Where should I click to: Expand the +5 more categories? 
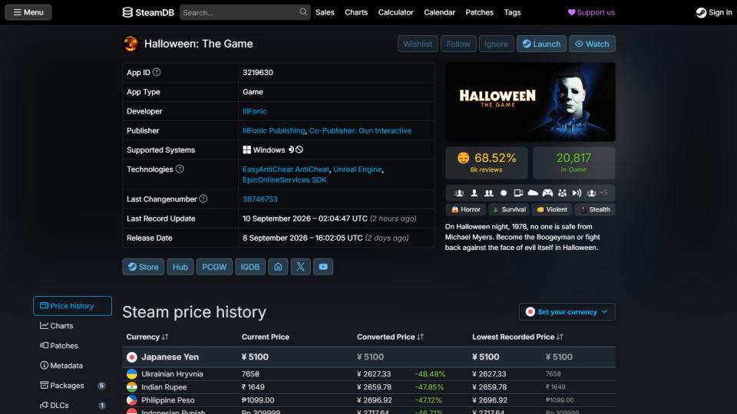[x=603, y=193]
